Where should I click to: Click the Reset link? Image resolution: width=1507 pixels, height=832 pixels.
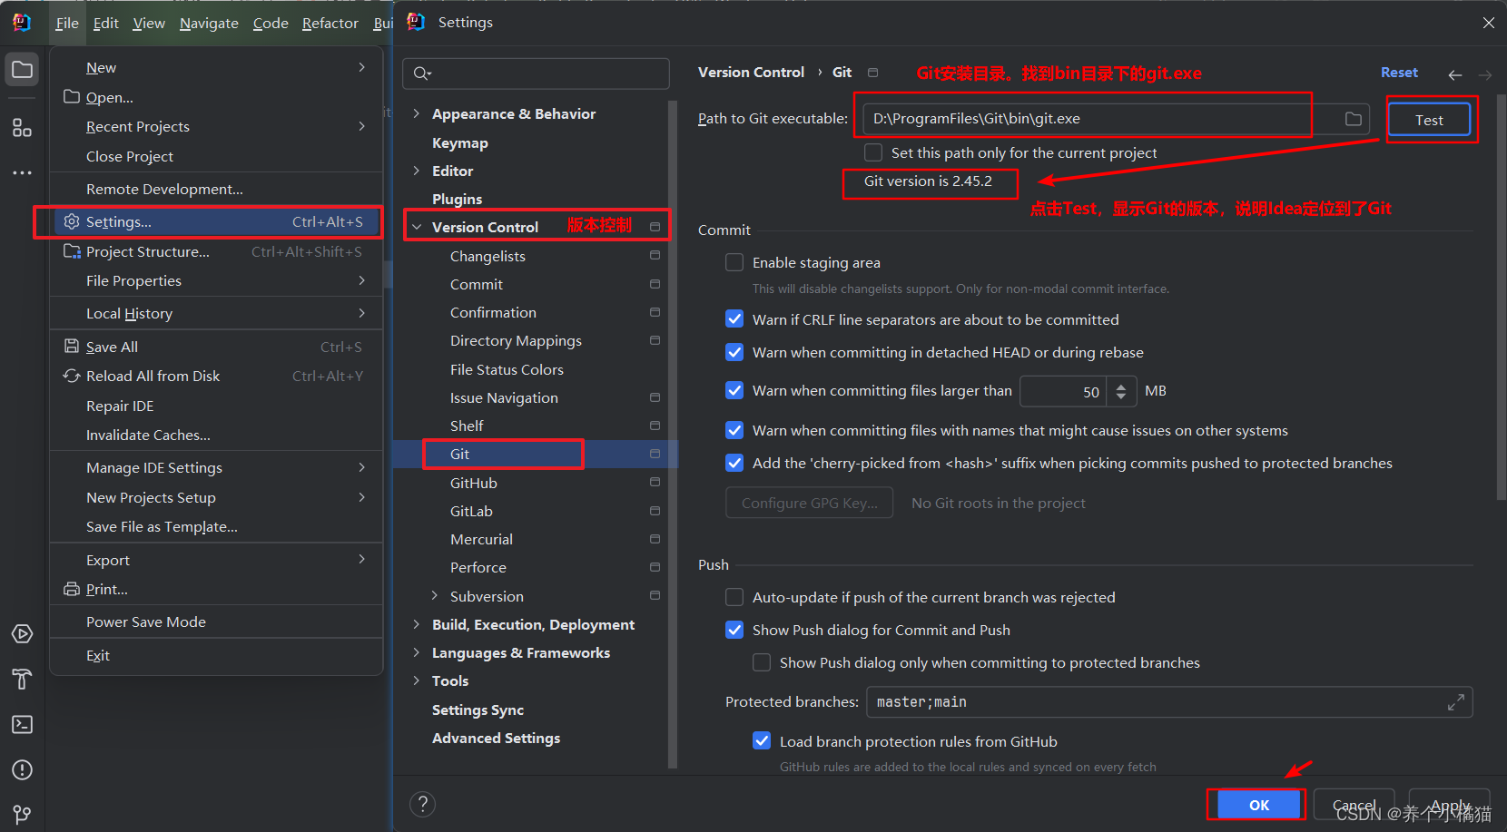point(1399,73)
